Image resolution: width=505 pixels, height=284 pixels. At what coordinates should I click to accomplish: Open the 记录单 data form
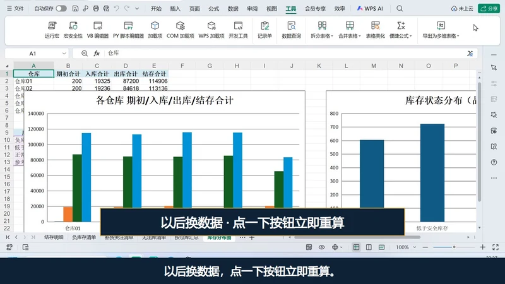tap(264, 30)
